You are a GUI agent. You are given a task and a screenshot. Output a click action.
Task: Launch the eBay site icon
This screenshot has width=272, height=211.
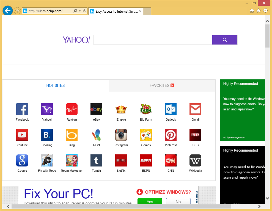pos(96,109)
